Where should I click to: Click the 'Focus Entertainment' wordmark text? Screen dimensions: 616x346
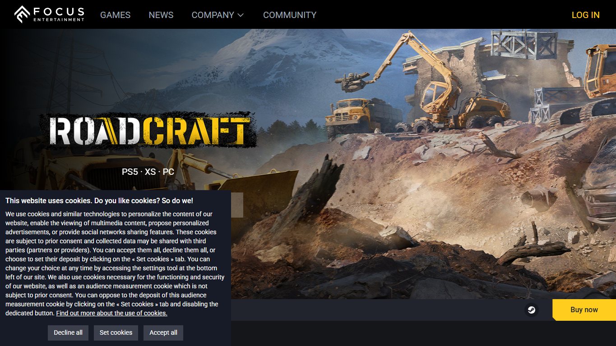click(59, 14)
